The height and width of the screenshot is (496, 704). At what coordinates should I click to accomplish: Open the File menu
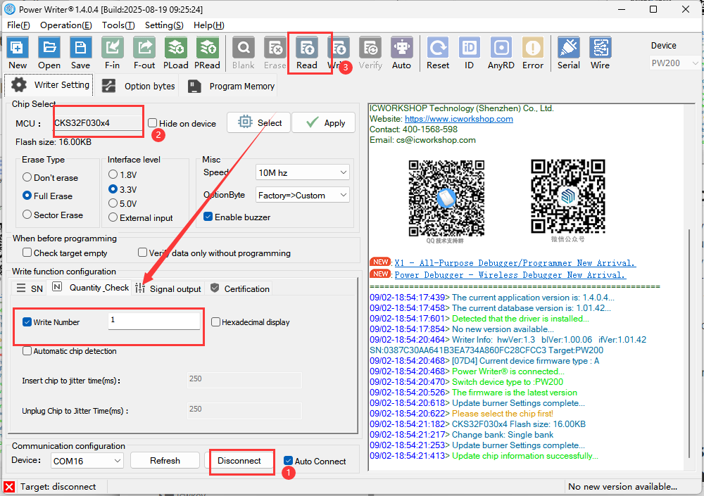(x=18, y=25)
